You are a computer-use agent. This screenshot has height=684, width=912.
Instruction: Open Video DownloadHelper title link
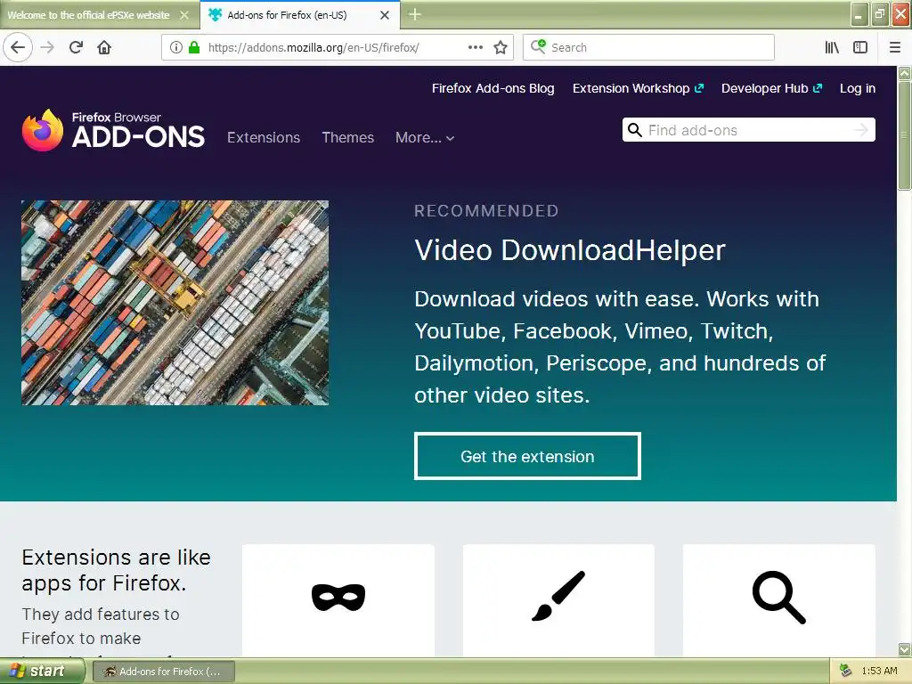[569, 250]
